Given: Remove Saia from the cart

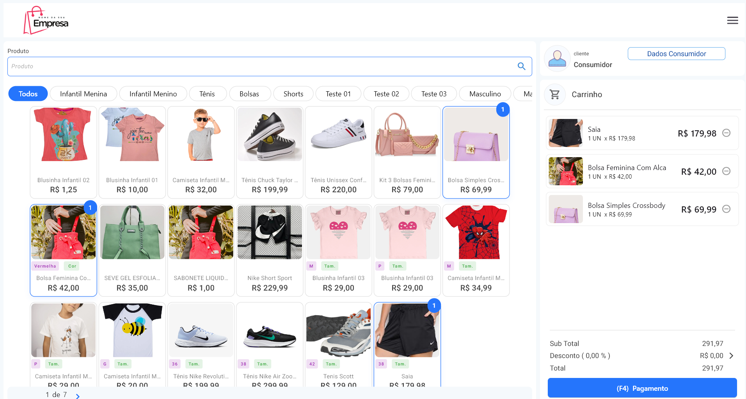Looking at the screenshot, I should pyautogui.click(x=726, y=133).
